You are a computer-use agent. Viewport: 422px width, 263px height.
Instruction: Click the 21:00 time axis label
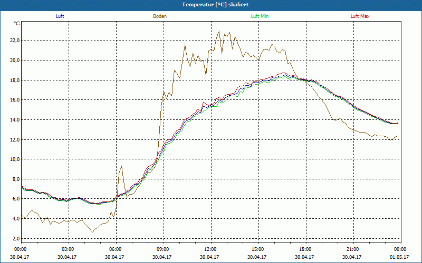point(352,249)
